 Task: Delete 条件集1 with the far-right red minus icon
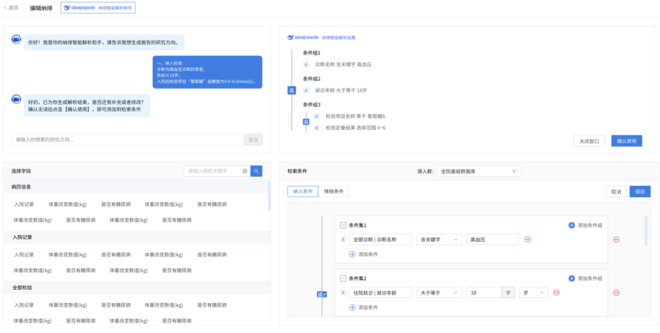[x=616, y=239]
